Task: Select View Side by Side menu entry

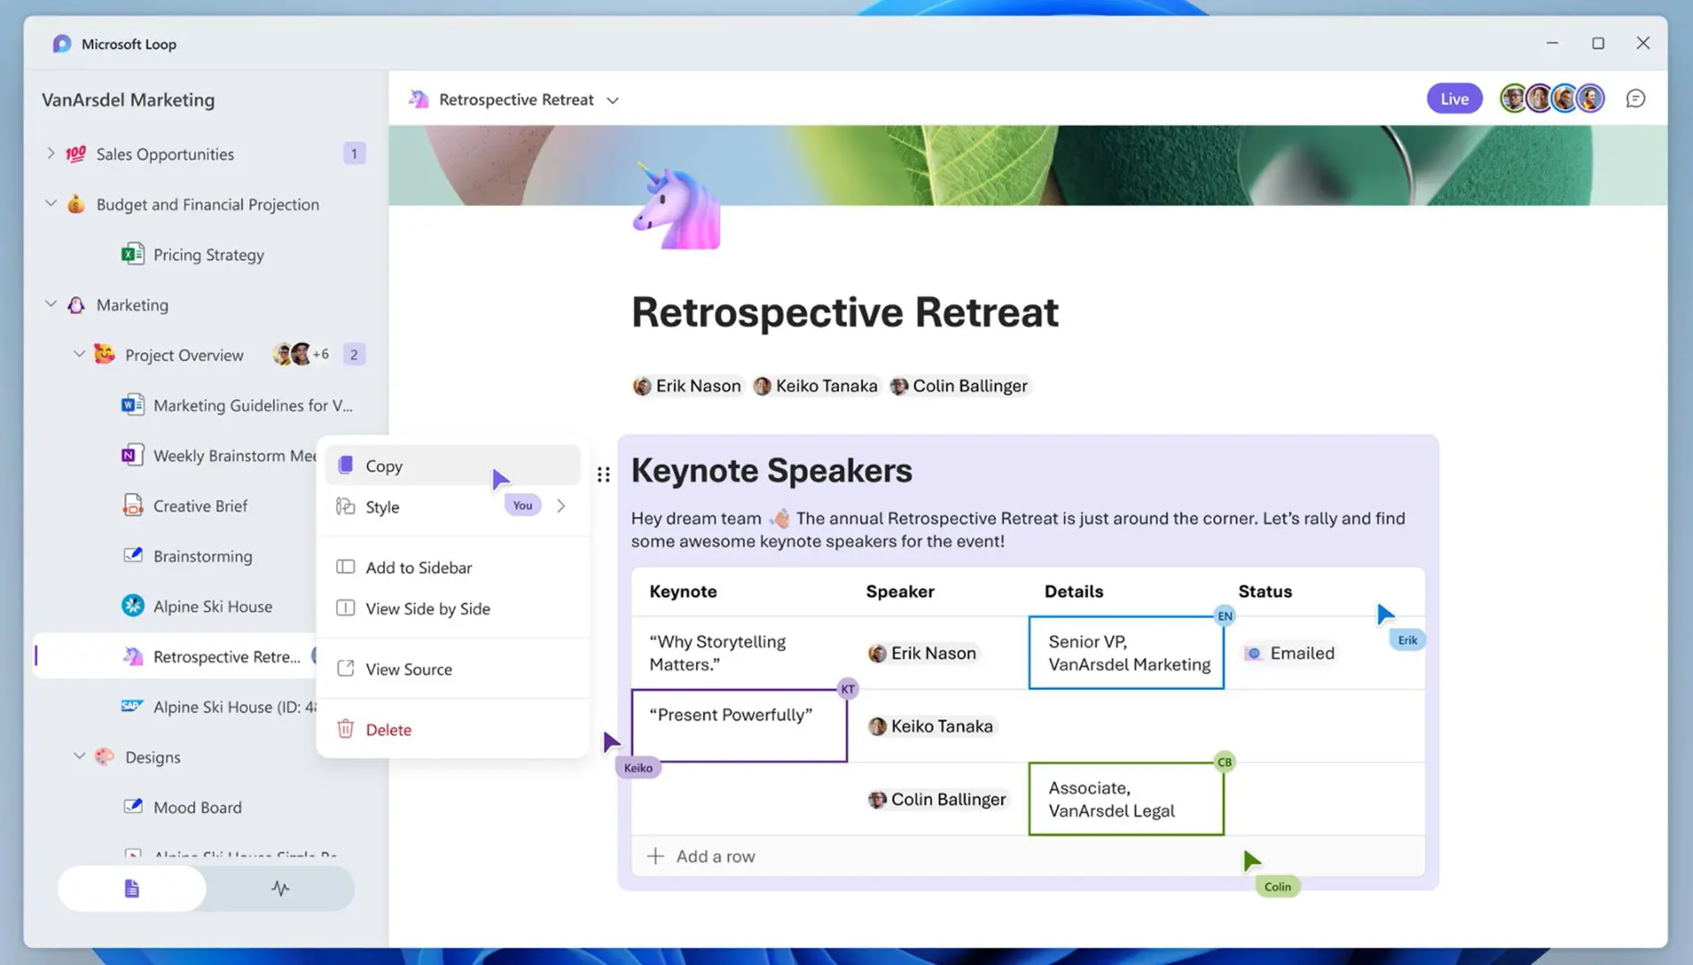Action: 453,608
